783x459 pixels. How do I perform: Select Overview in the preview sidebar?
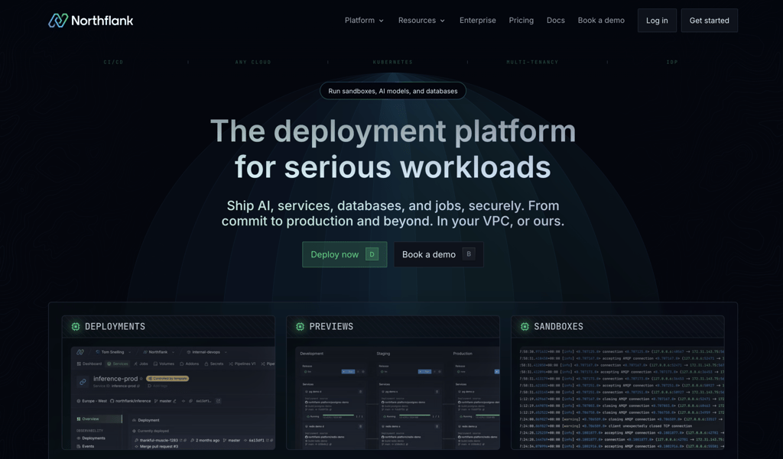click(x=99, y=419)
